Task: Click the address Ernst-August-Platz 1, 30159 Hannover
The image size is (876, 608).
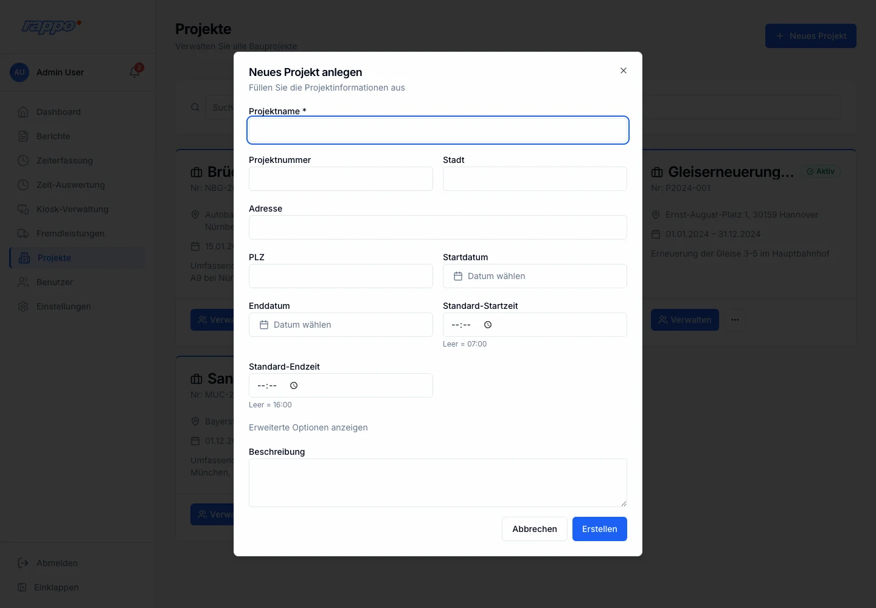Action: pyautogui.click(x=742, y=215)
